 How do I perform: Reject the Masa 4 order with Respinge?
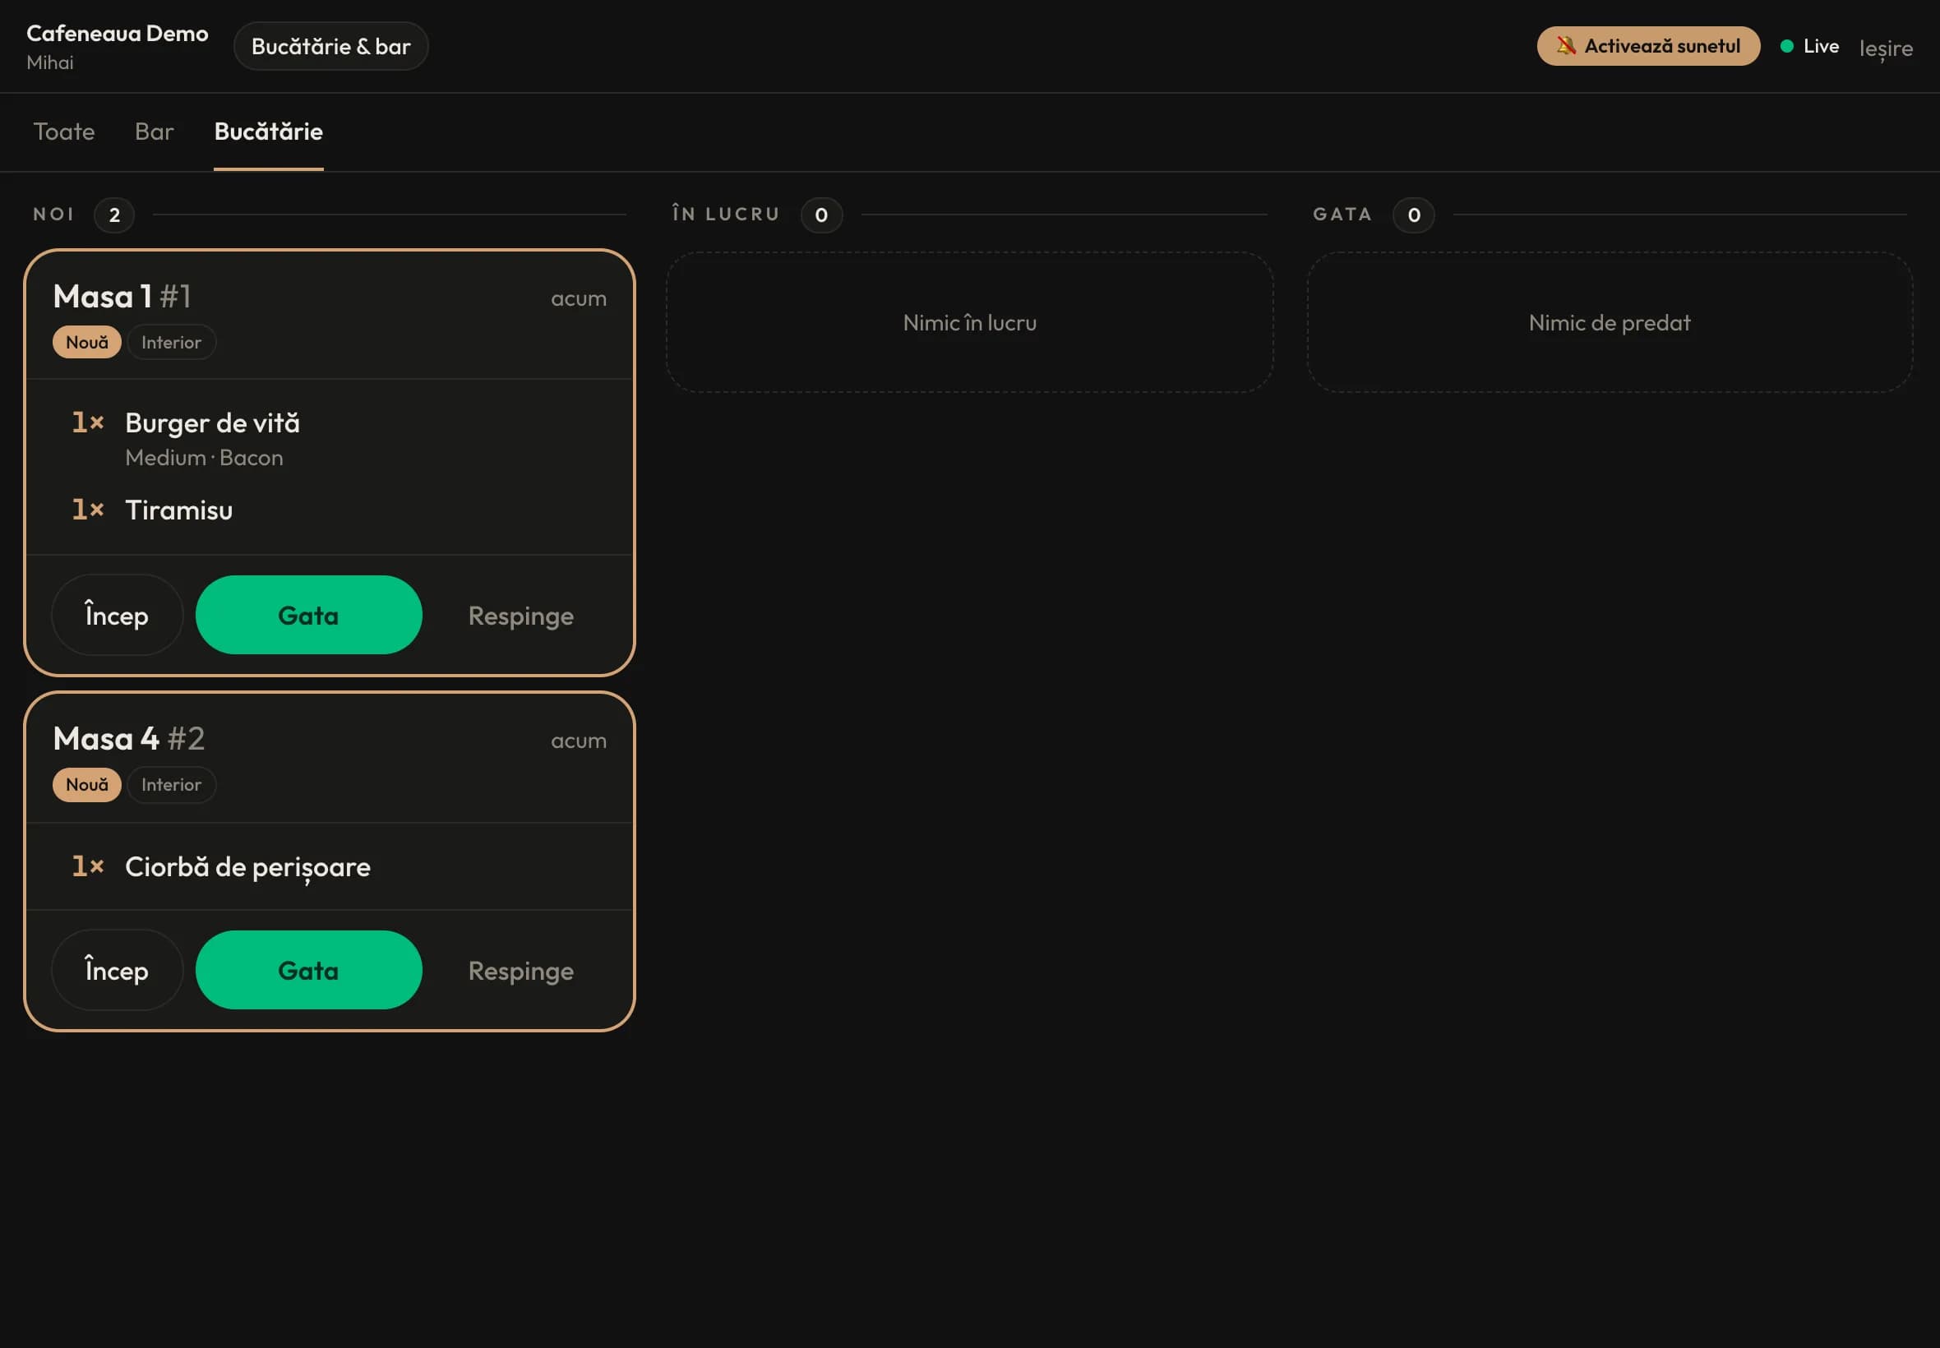click(x=521, y=971)
